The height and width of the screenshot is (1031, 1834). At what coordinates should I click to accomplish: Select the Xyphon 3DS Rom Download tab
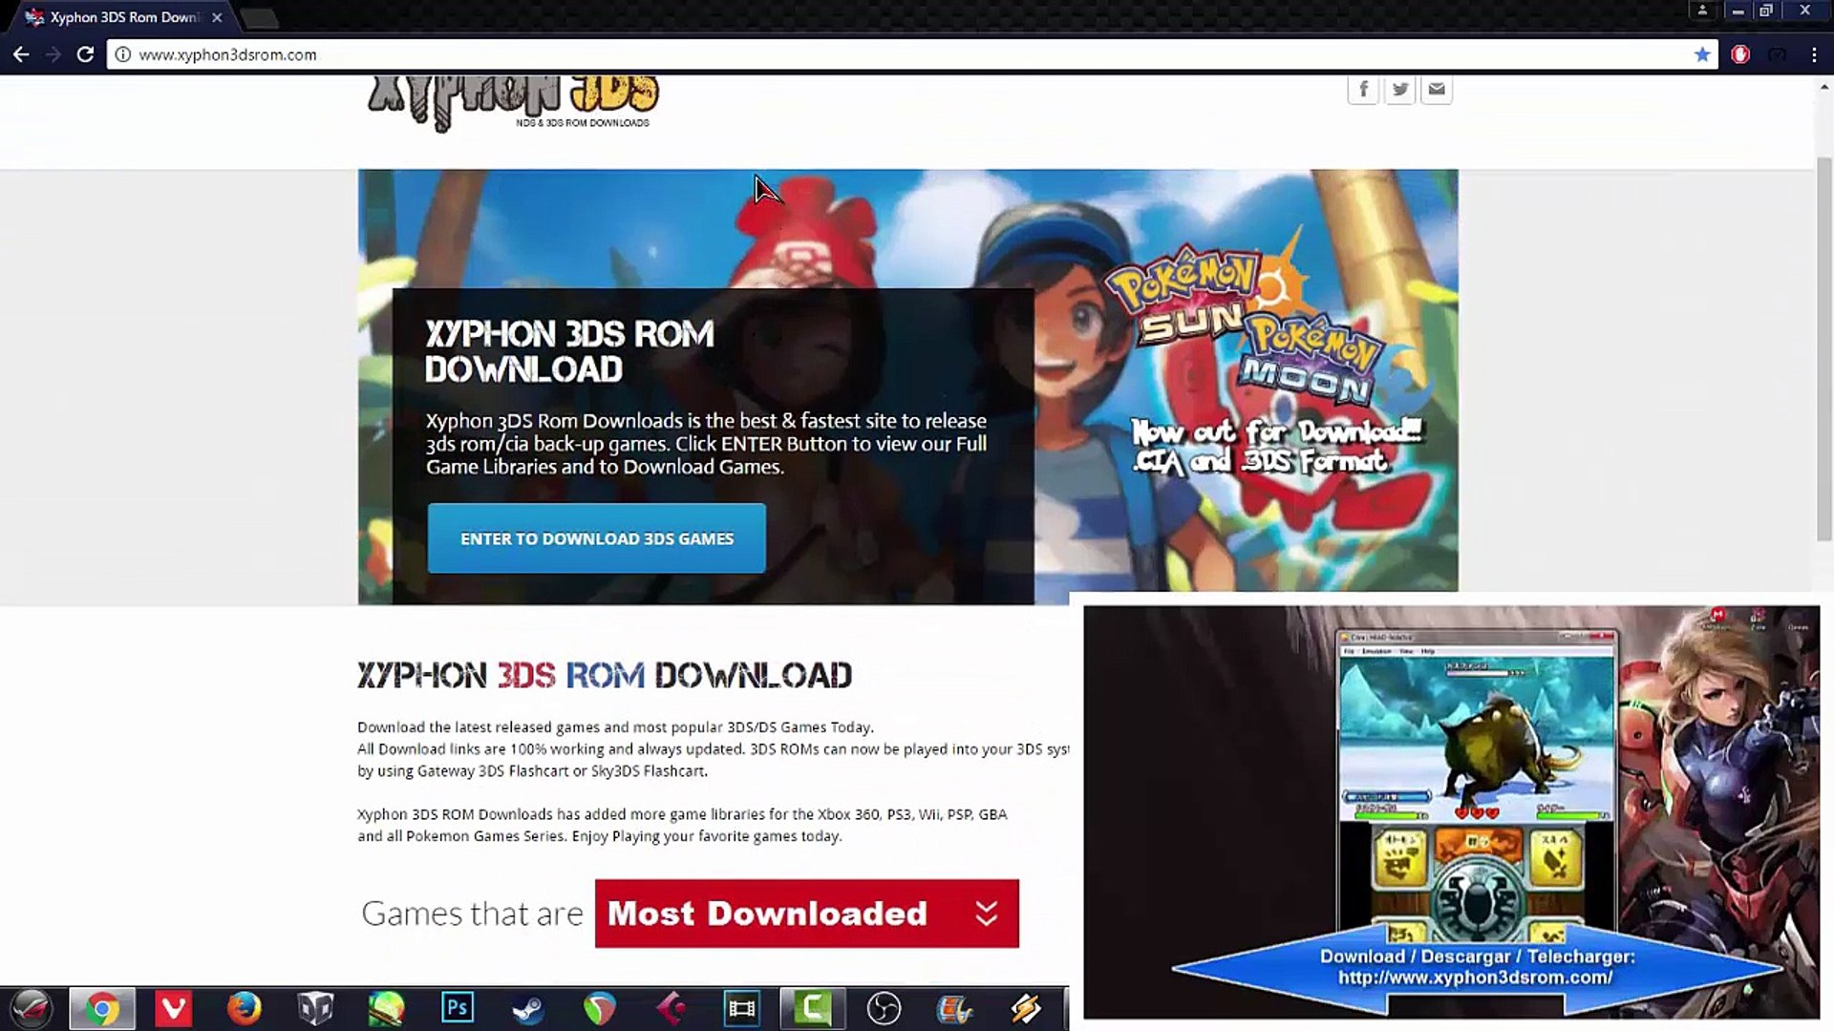(124, 17)
